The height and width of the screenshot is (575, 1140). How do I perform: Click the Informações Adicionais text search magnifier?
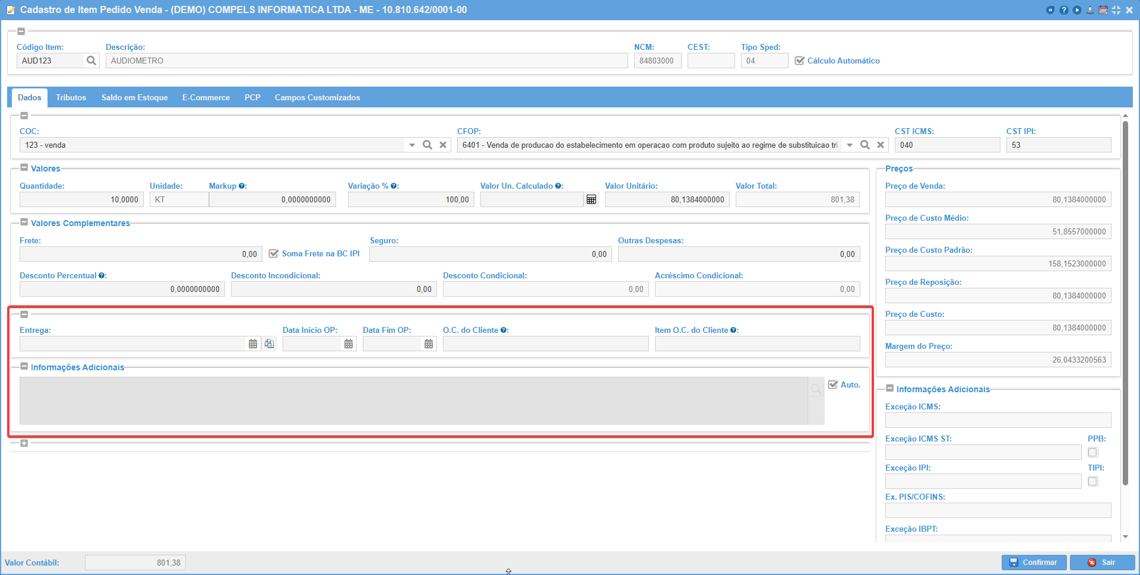816,389
